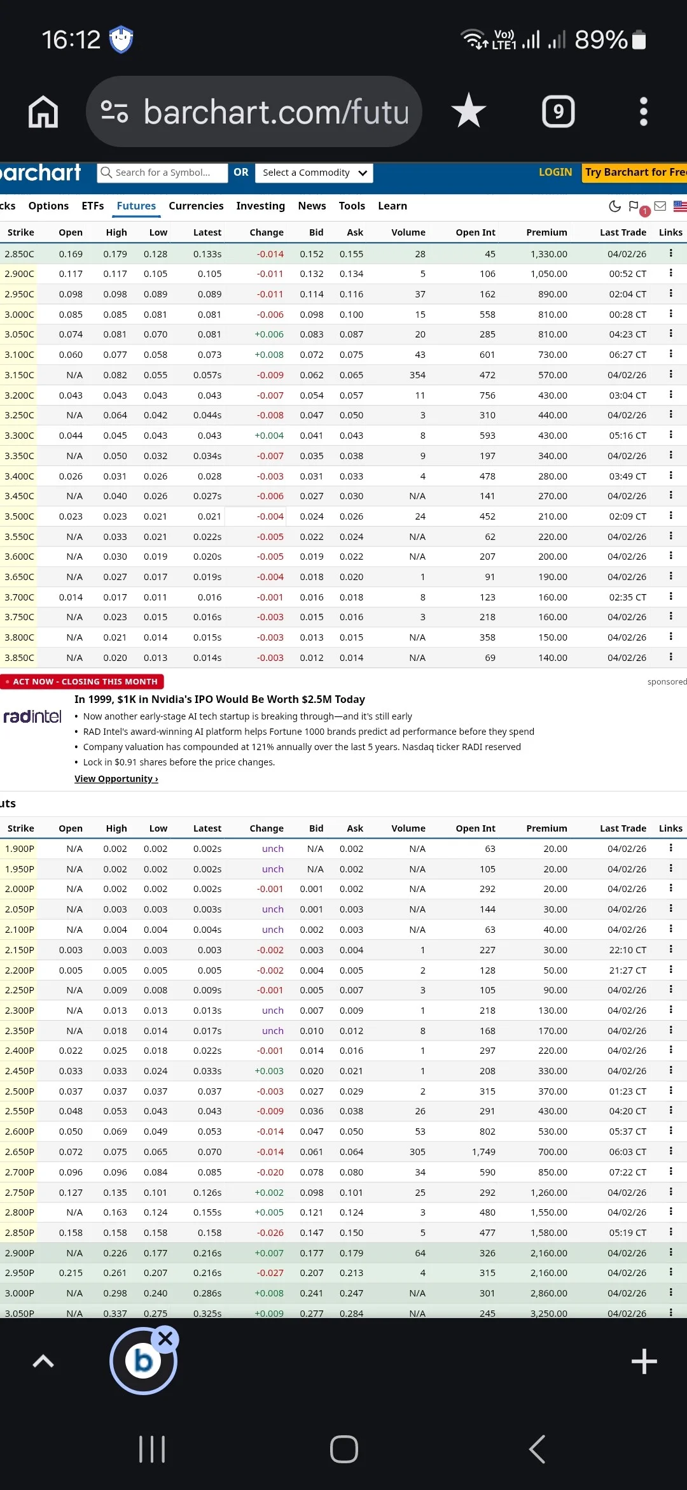Focus the Search for a Symbol field

tap(163, 173)
